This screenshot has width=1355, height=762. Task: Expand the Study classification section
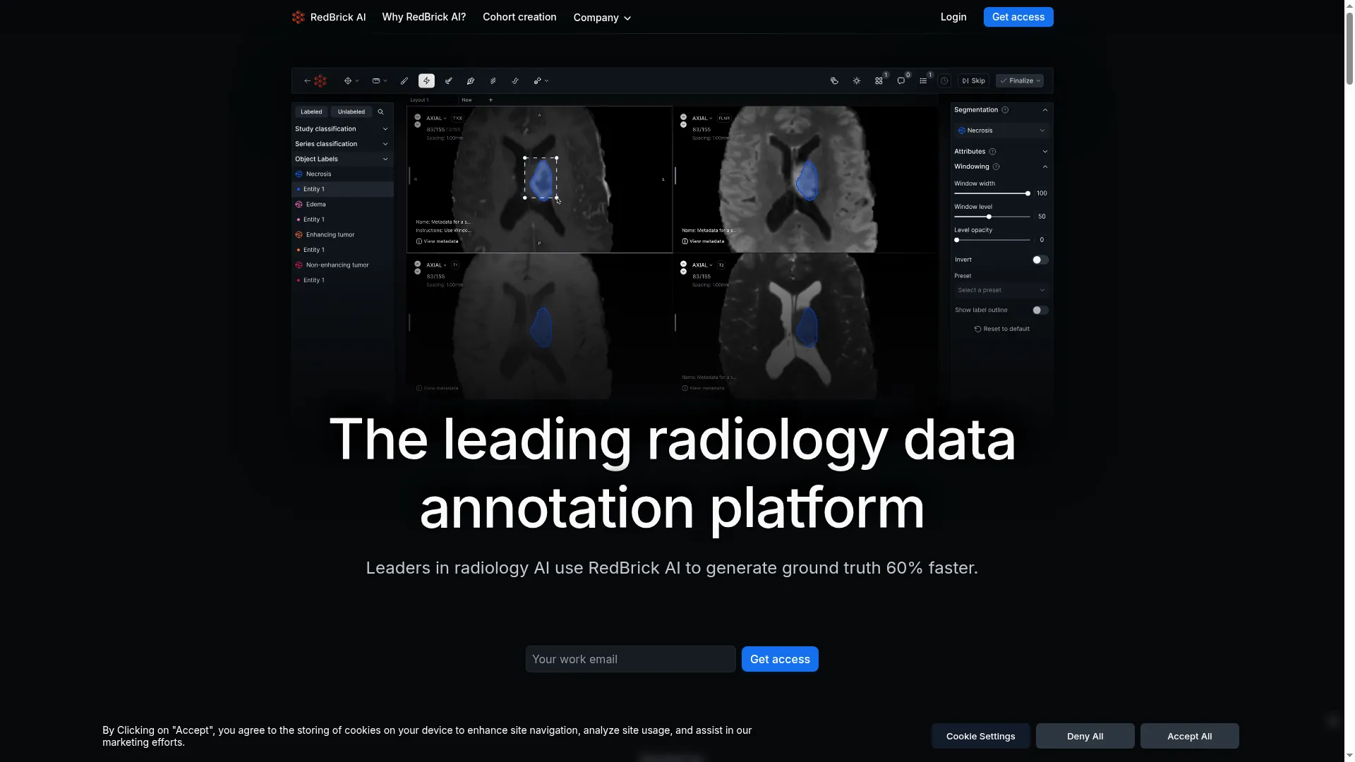pyautogui.click(x=342, y=129)
